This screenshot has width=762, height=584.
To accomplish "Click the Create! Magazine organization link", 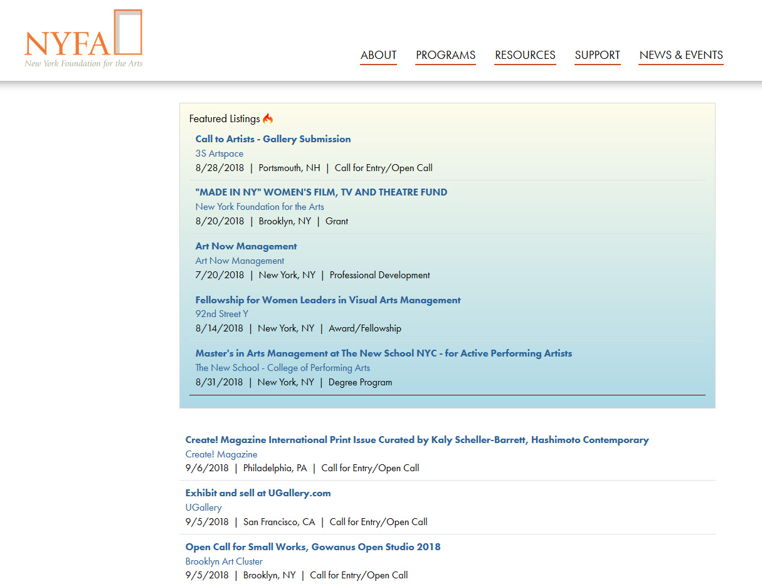I will point(221,454).
